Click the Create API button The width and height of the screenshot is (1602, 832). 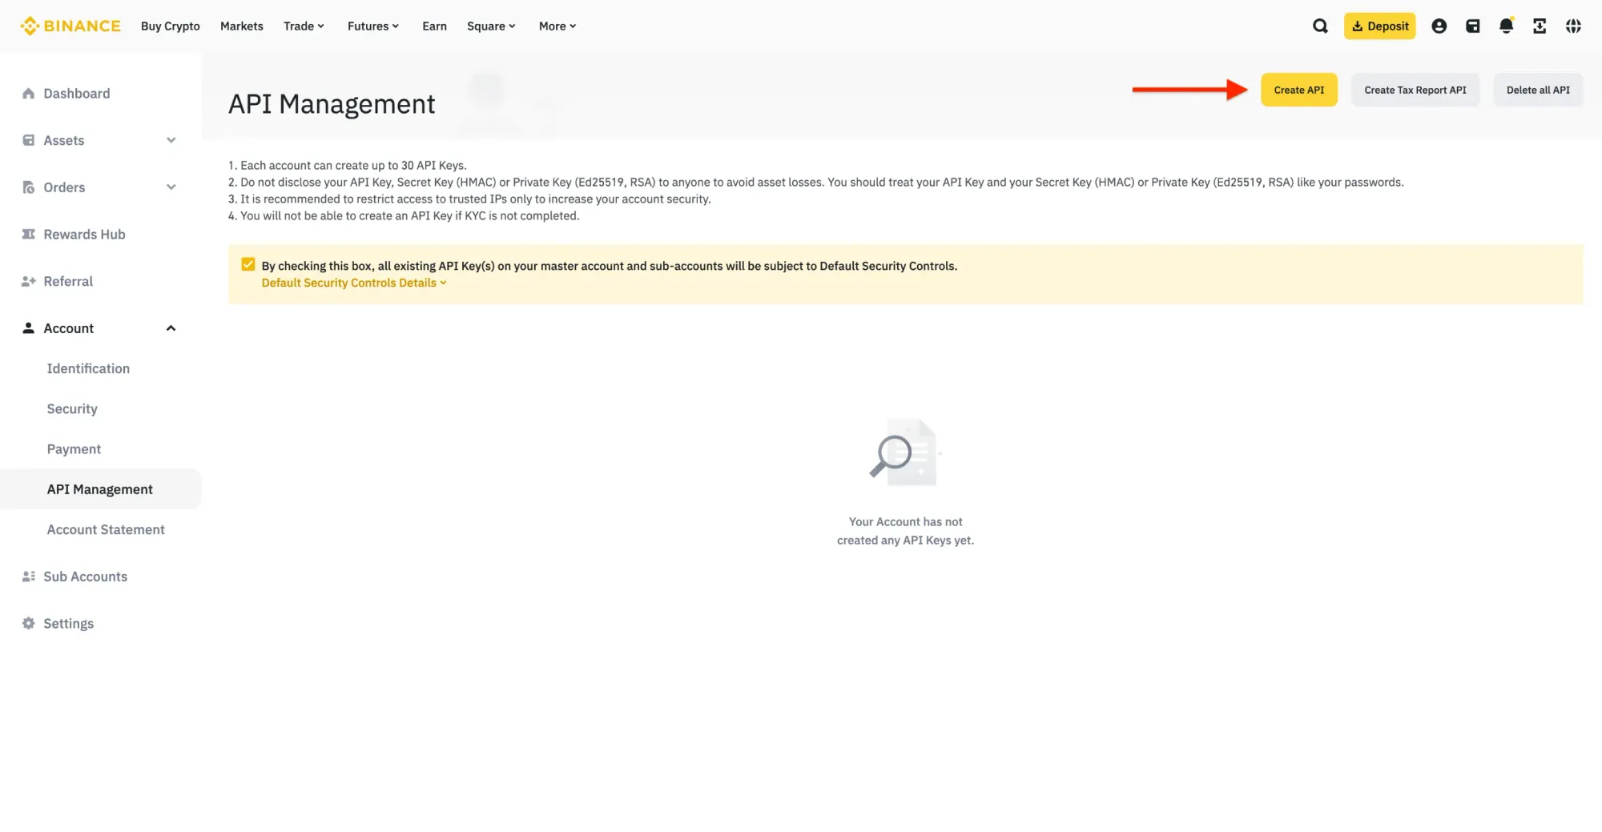[x=1298, y=90]
